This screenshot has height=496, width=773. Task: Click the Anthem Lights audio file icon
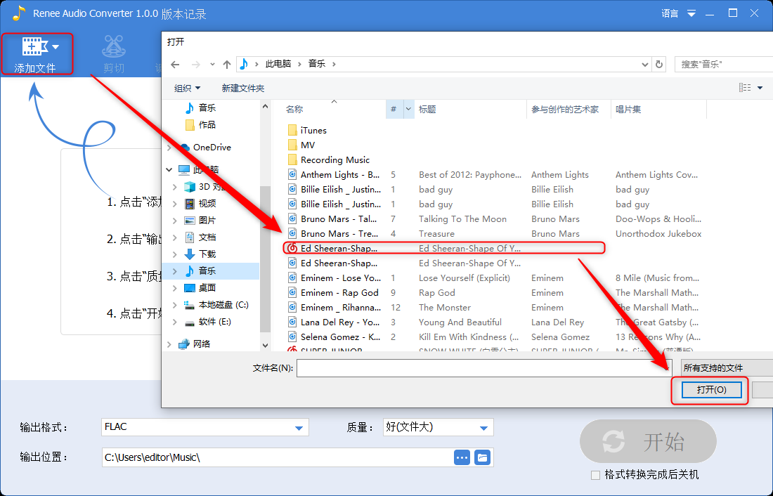[x=292, y=174]
